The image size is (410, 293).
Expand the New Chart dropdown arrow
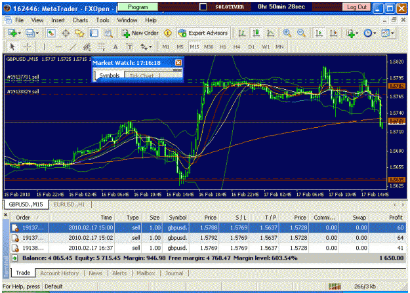click(x=20, y=33)
